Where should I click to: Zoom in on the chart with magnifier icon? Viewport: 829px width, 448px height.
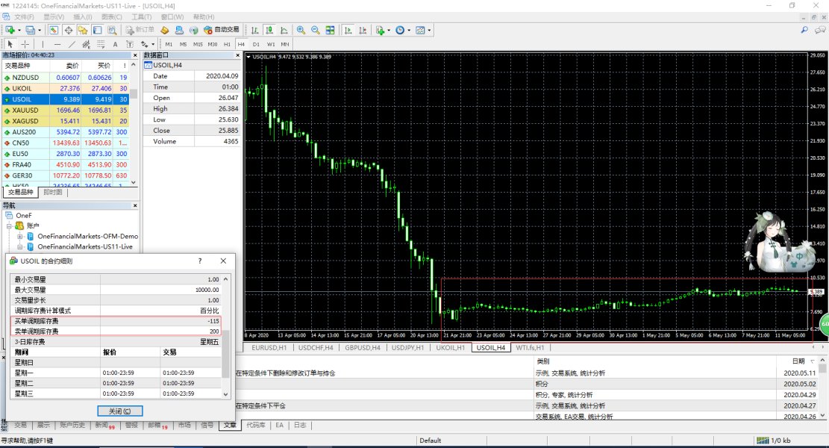[301, 30]
